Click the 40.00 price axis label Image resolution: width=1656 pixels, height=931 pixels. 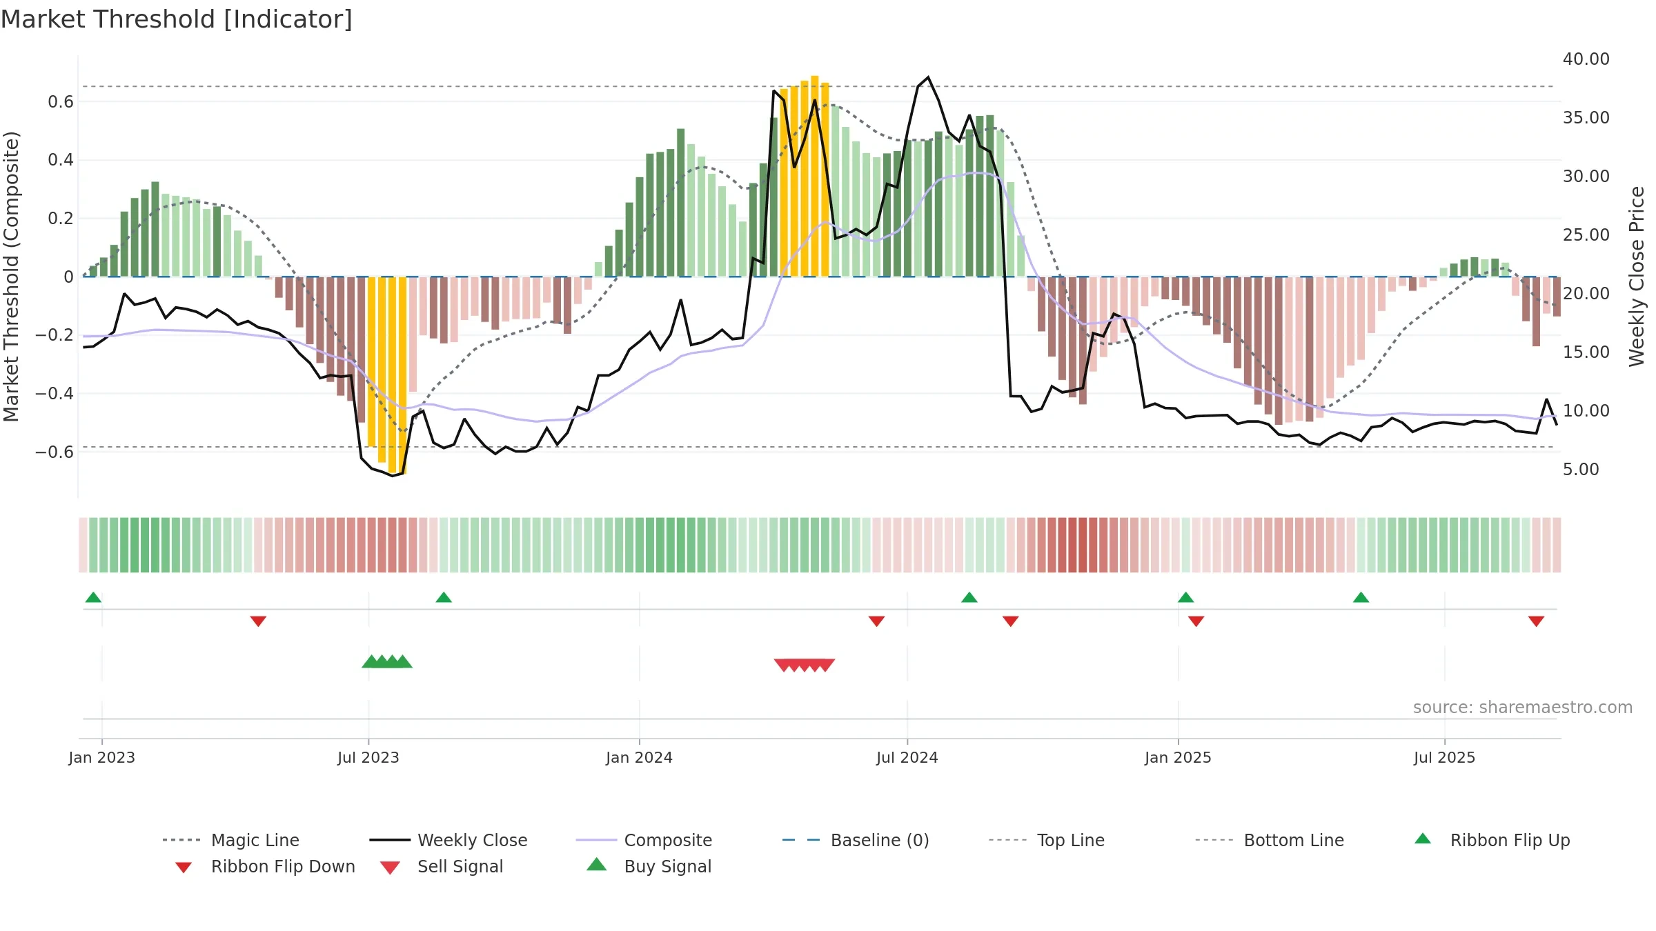click(1586, 59)
